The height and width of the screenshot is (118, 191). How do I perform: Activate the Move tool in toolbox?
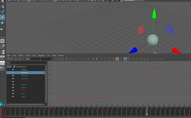click(x=2, y=17)
